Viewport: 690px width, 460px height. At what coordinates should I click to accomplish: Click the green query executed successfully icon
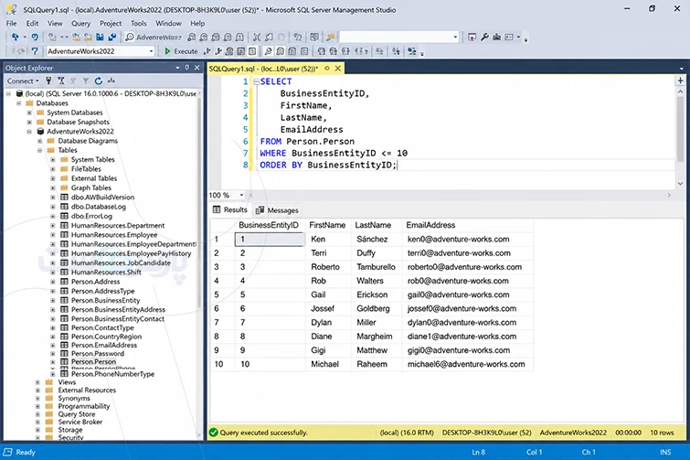[x=214, y=433]
